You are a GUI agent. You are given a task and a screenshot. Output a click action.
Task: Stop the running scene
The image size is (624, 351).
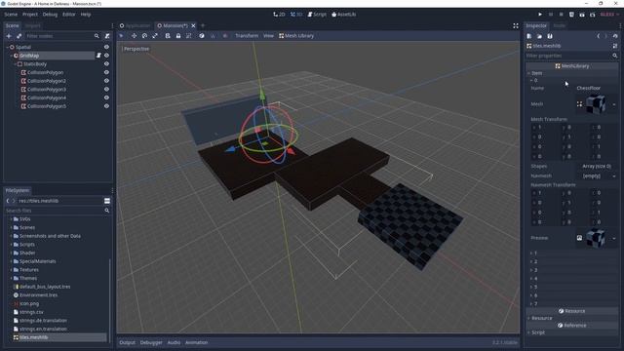(x=562, y=15)
